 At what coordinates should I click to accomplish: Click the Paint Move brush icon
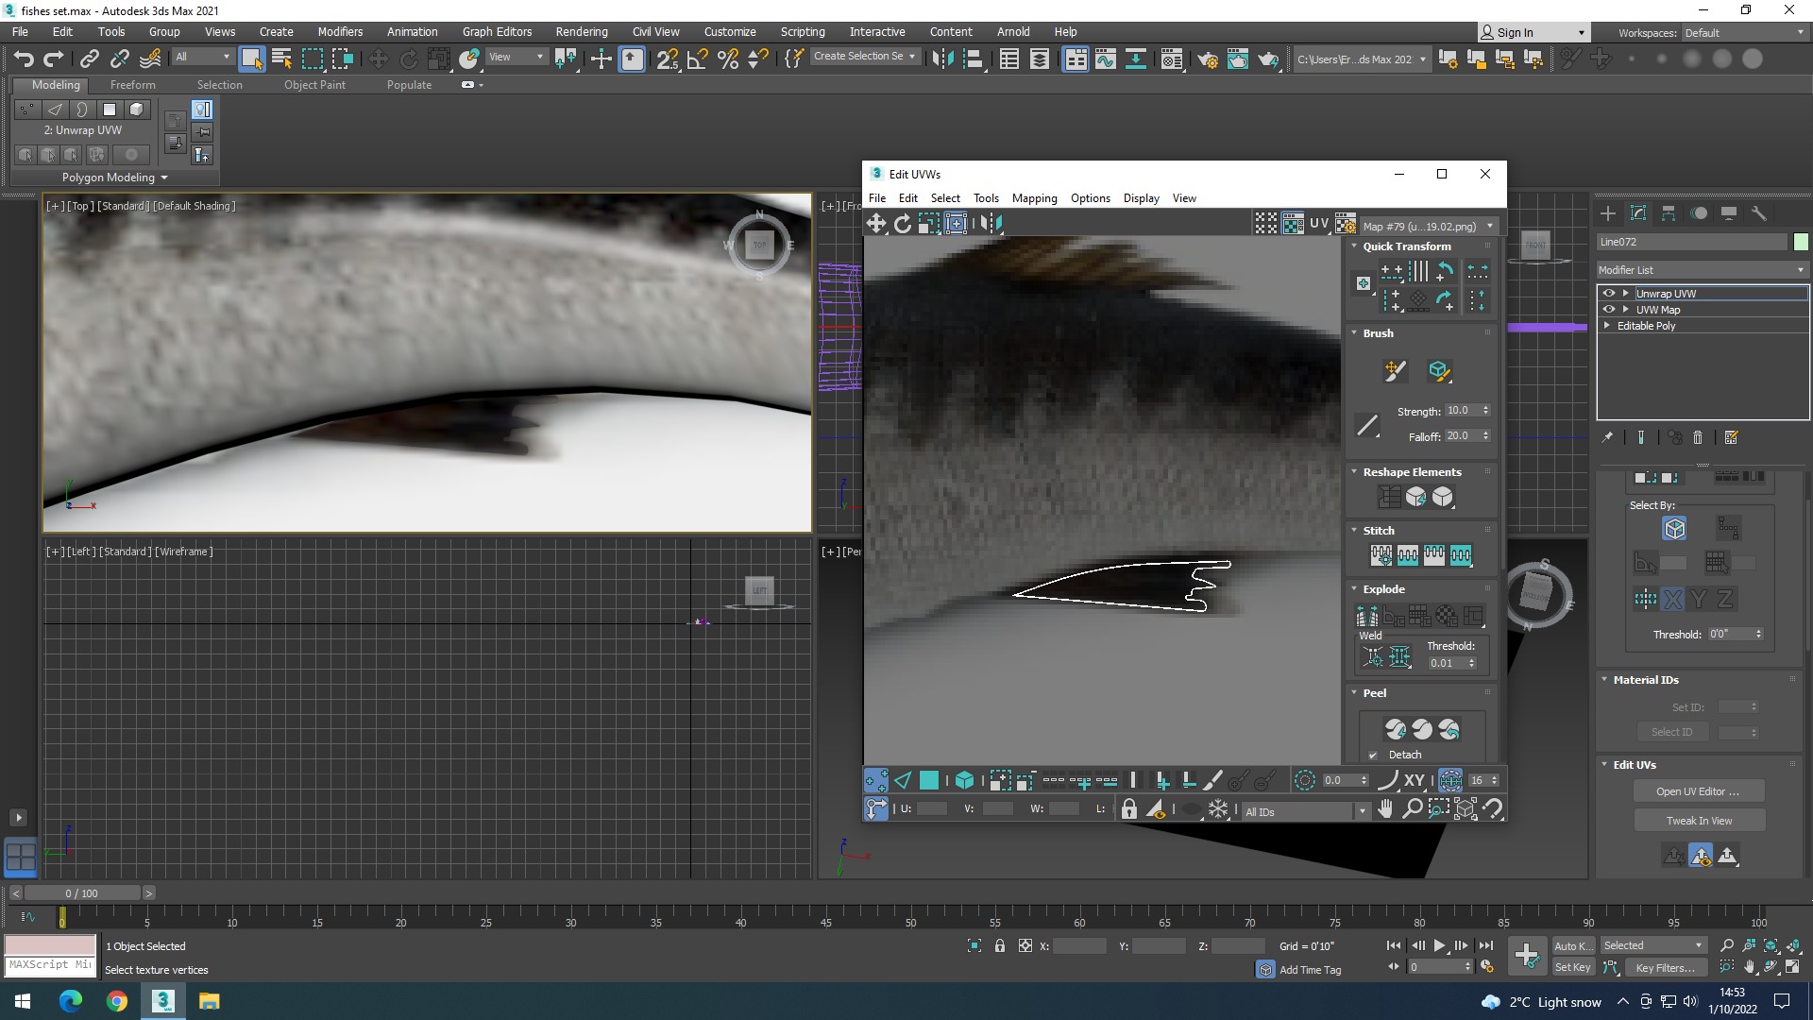(x=1395, y=370)
